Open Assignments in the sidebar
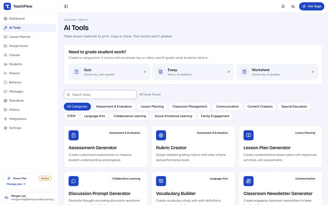The width and height of the screenshot is (328, 205). pyautogui.click(x=29, y=46)
